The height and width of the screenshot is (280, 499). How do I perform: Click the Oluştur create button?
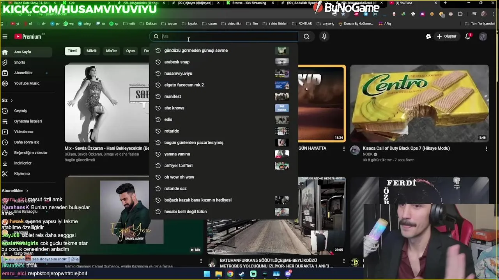point(447,37)
